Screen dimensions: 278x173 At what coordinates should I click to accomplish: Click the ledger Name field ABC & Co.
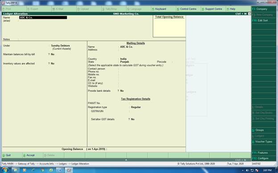43,17
